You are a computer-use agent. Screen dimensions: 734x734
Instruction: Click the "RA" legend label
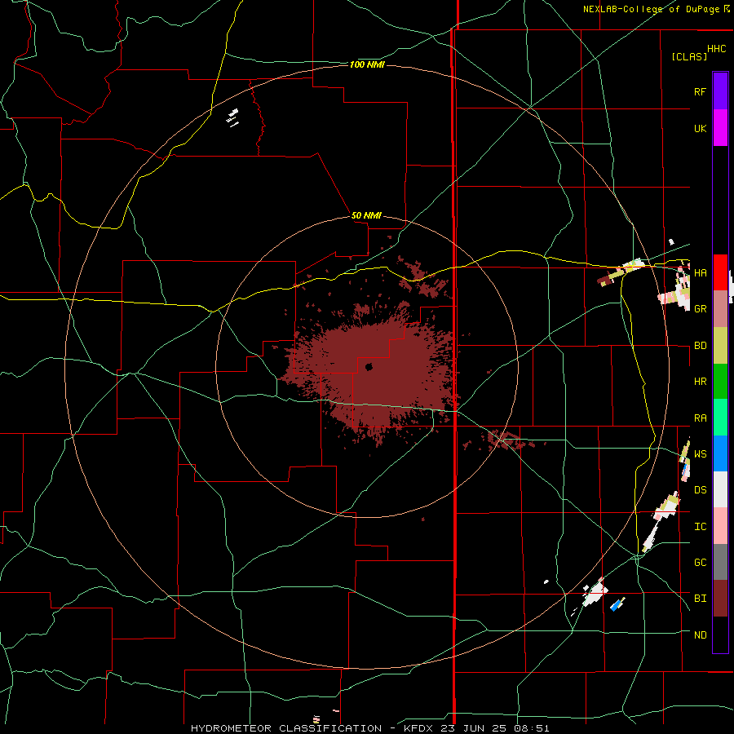pos(700,418)
